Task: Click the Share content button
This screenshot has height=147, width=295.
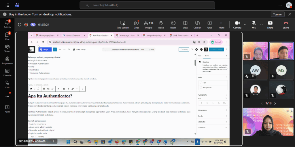Action: [x=270, y=25]
